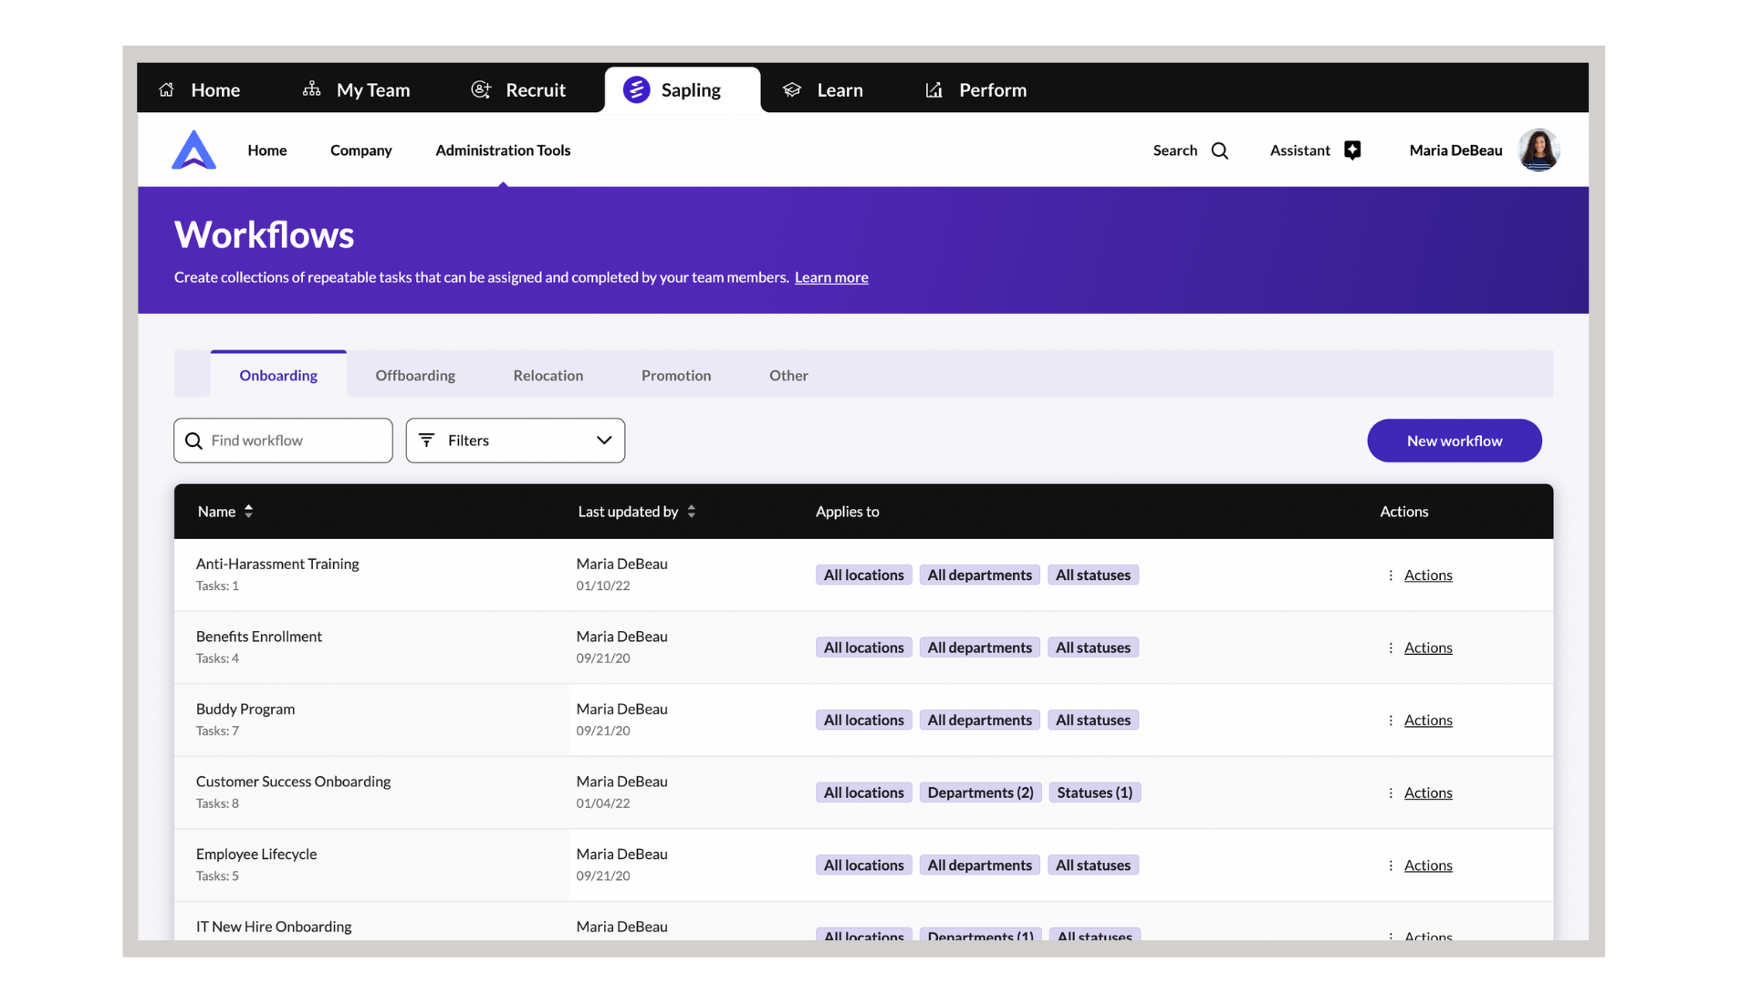Open My Team via its org-chart icon
1752x985 pixels.
coord(311,89)
